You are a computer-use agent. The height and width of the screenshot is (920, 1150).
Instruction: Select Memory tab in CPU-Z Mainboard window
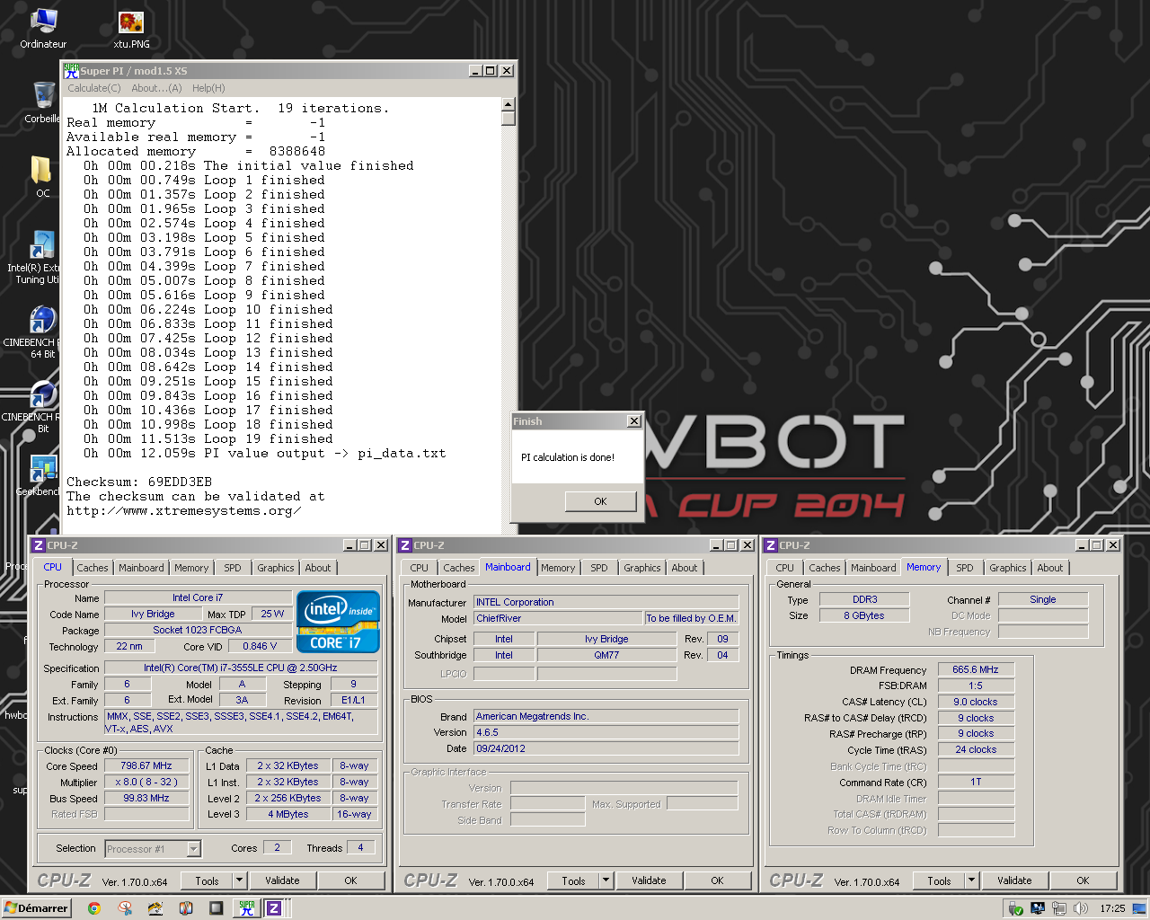(x=558, y=568)
